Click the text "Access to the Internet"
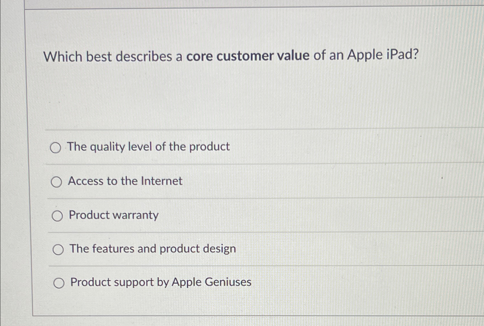The height and width of the screenshot is (326, 484). [125, 181]
